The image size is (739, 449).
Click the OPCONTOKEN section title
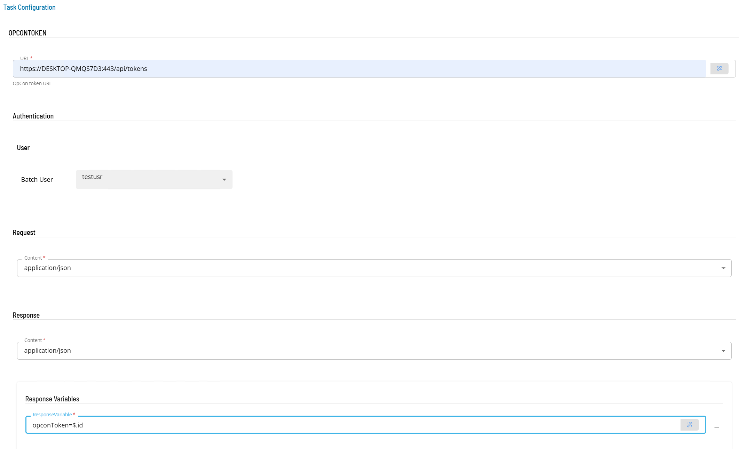coord(27,33)
